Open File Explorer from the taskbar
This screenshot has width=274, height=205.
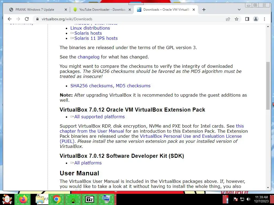click(40, 199)
